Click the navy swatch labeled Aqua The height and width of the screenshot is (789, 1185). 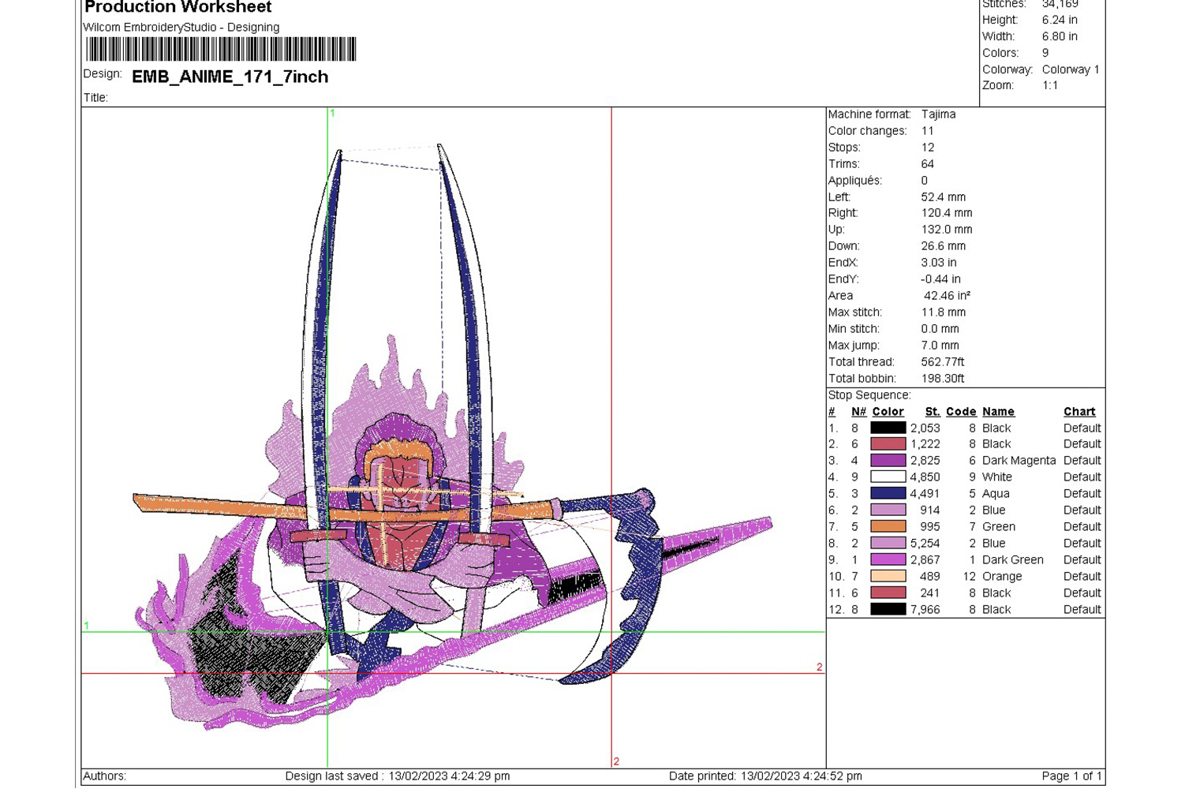pos(888,494)
